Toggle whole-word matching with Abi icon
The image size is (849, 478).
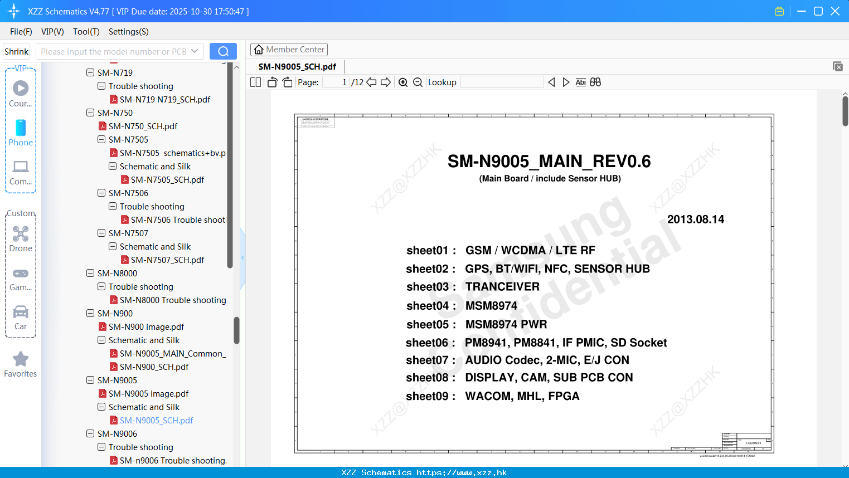coord(580,82)
